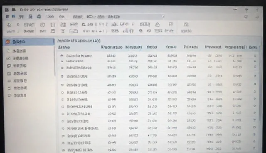Click the circle marker ending the first table row
Viewport: 266px width, 153px height.
(255, 55)
